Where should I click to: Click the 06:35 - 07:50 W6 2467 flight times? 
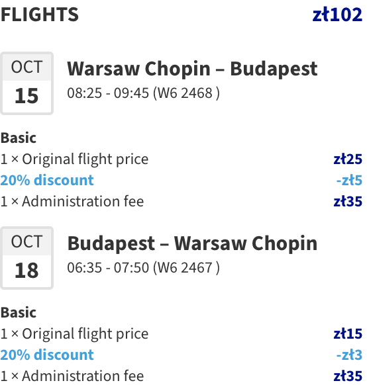click(x=143, y=268)
